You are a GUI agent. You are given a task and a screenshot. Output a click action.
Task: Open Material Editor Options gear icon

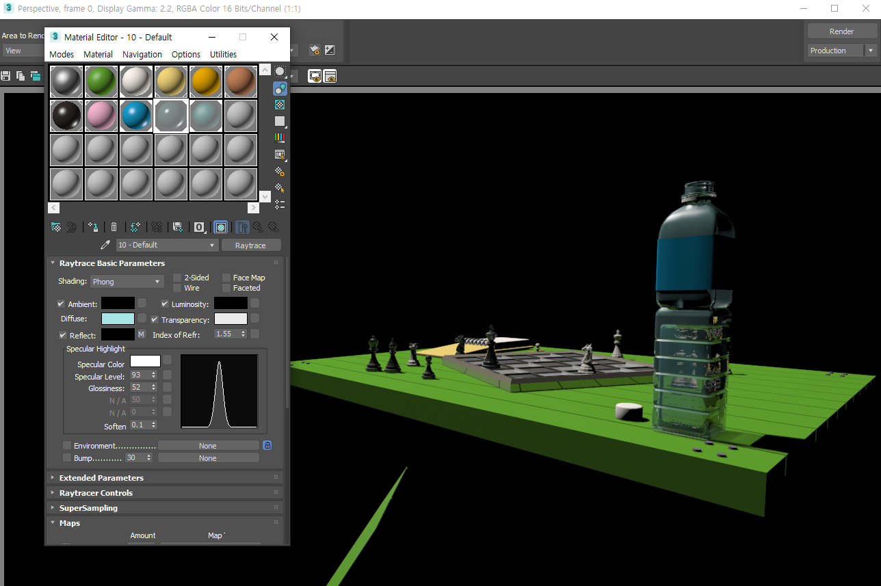coord(280,171)
